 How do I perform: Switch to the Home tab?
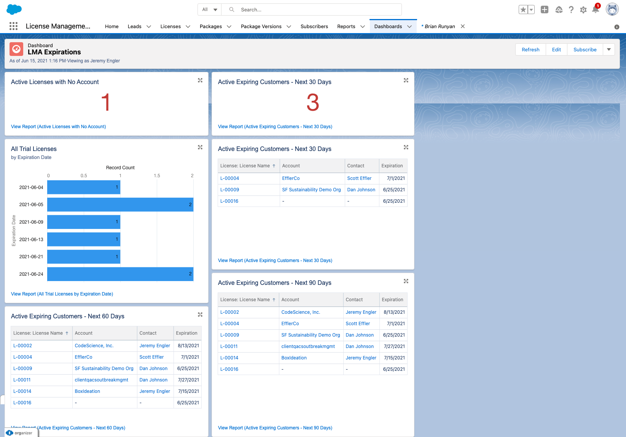pyautogui.click(x=112, y=27)
